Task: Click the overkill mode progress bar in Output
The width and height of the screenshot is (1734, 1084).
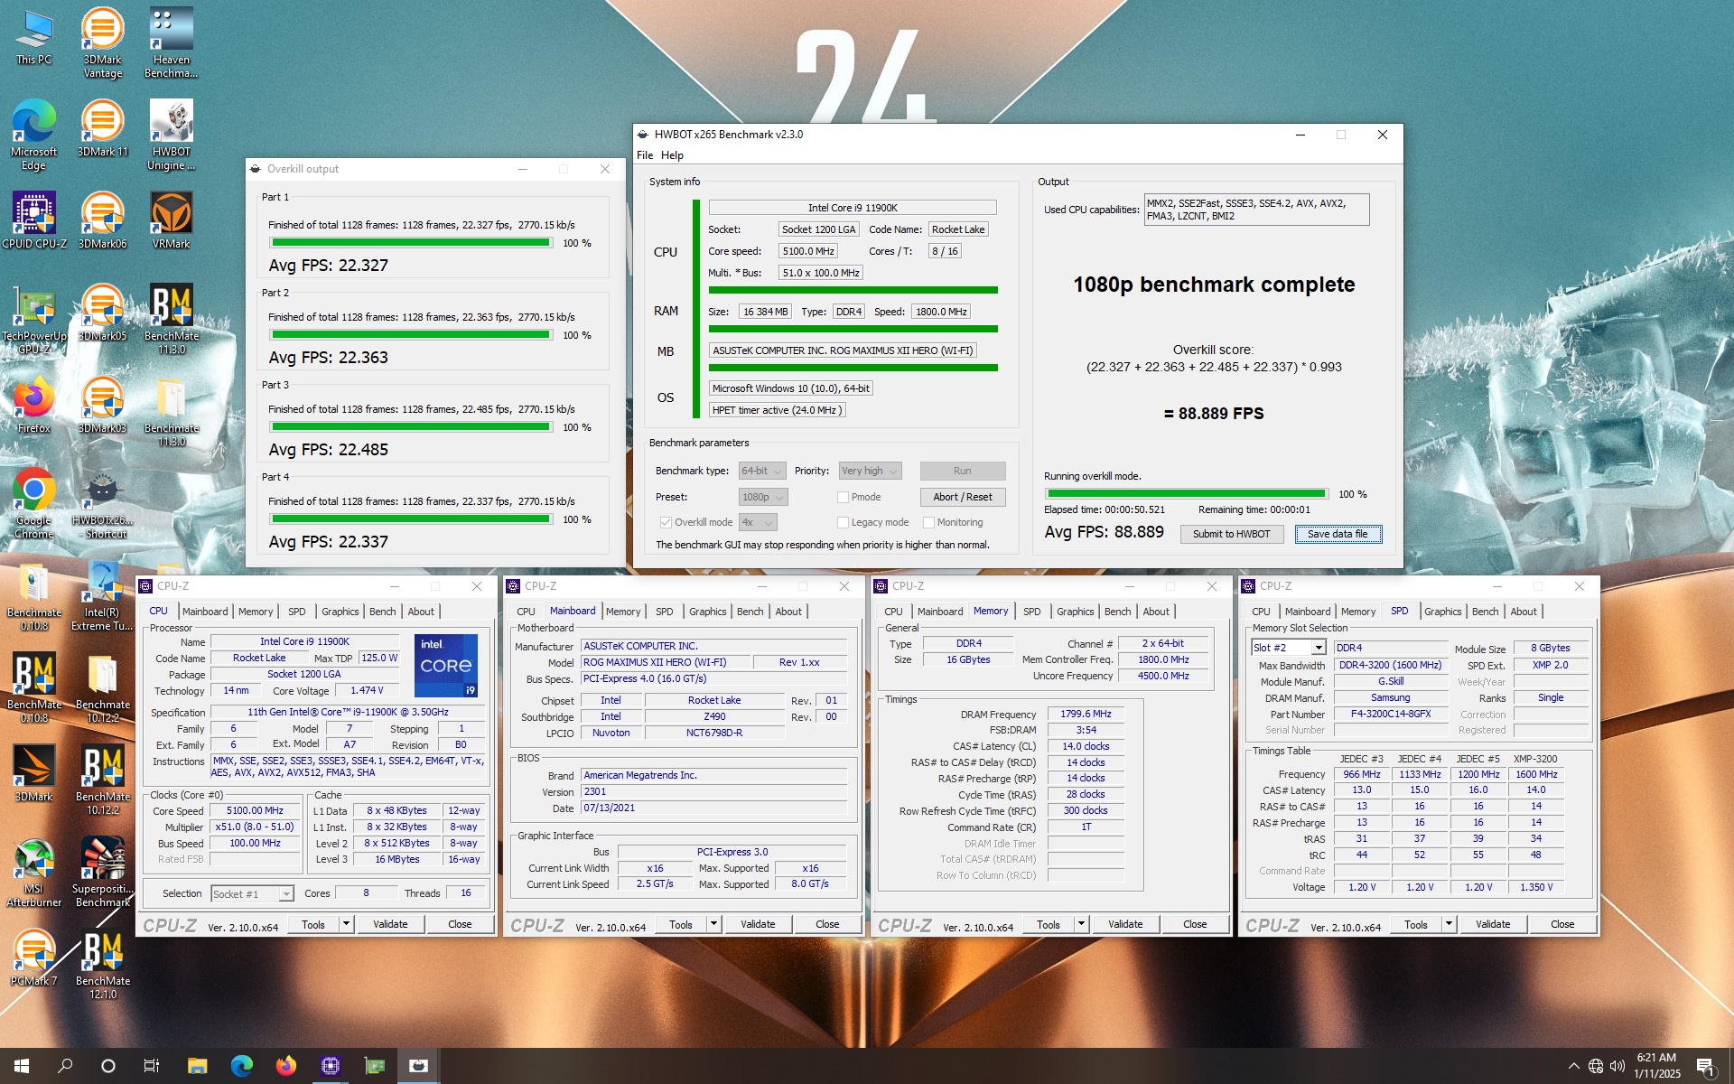Action: (1186, 494)
